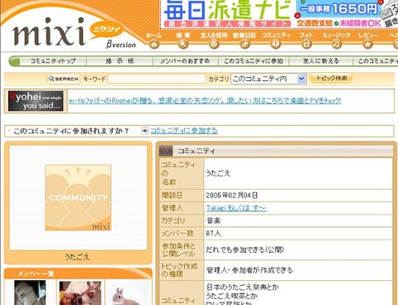Open ミュージック note icon in navigation
This screenshot has height=305, width=398.
pos(337,44)
